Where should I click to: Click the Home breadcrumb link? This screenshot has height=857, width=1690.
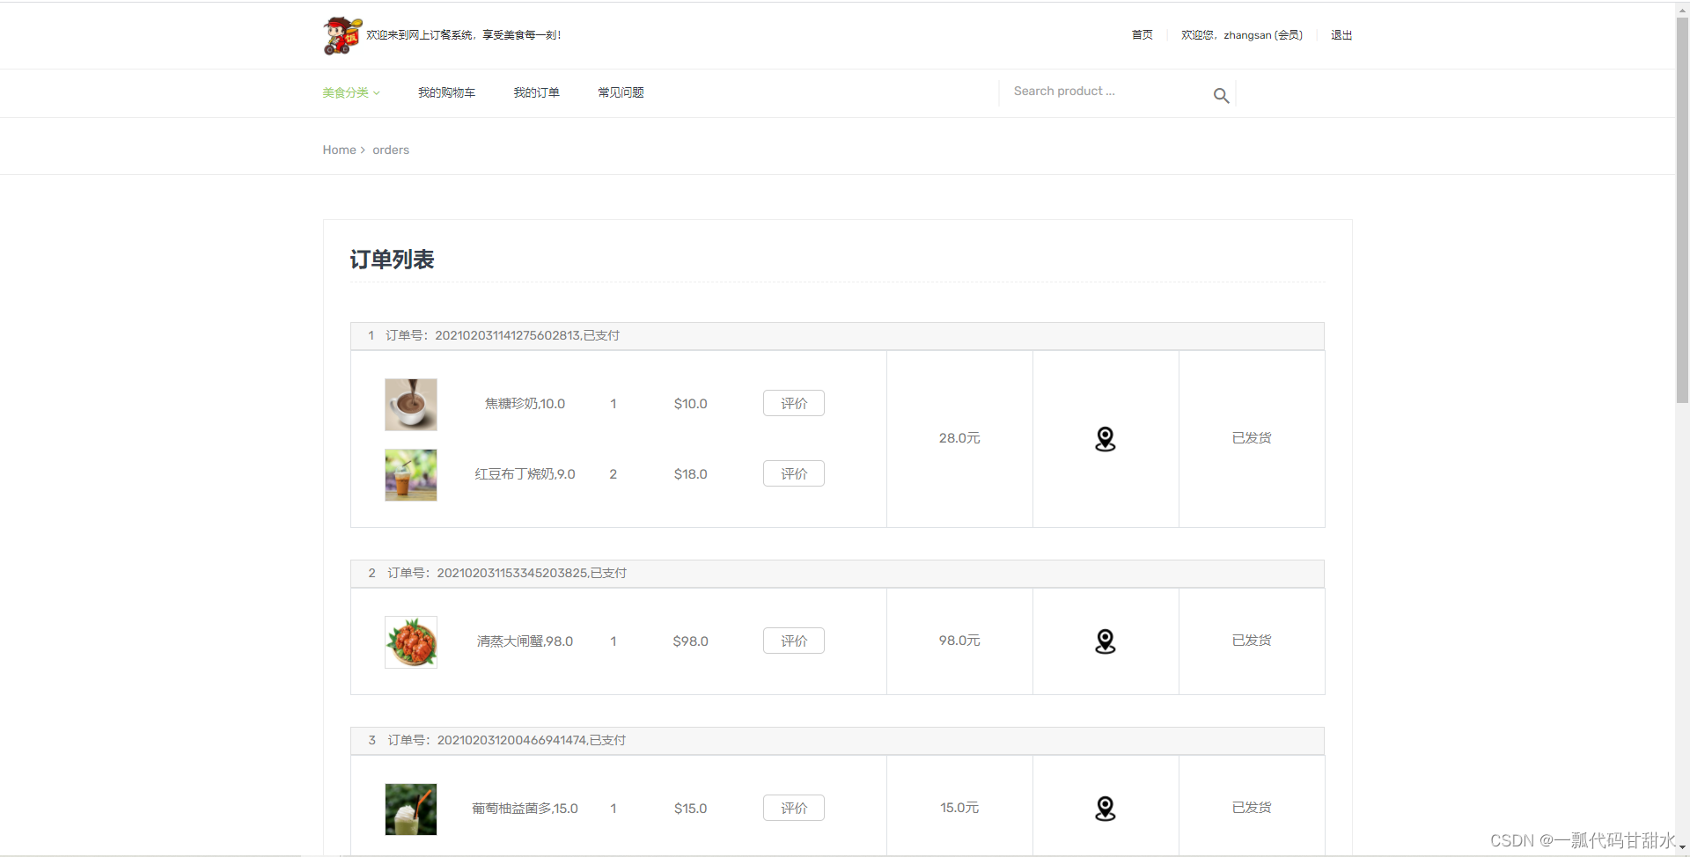pyautogui.click(x=339, y=150)
